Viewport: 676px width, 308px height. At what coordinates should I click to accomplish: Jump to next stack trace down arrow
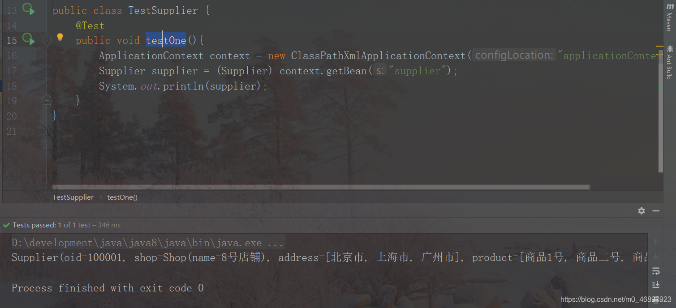[656, 256]
